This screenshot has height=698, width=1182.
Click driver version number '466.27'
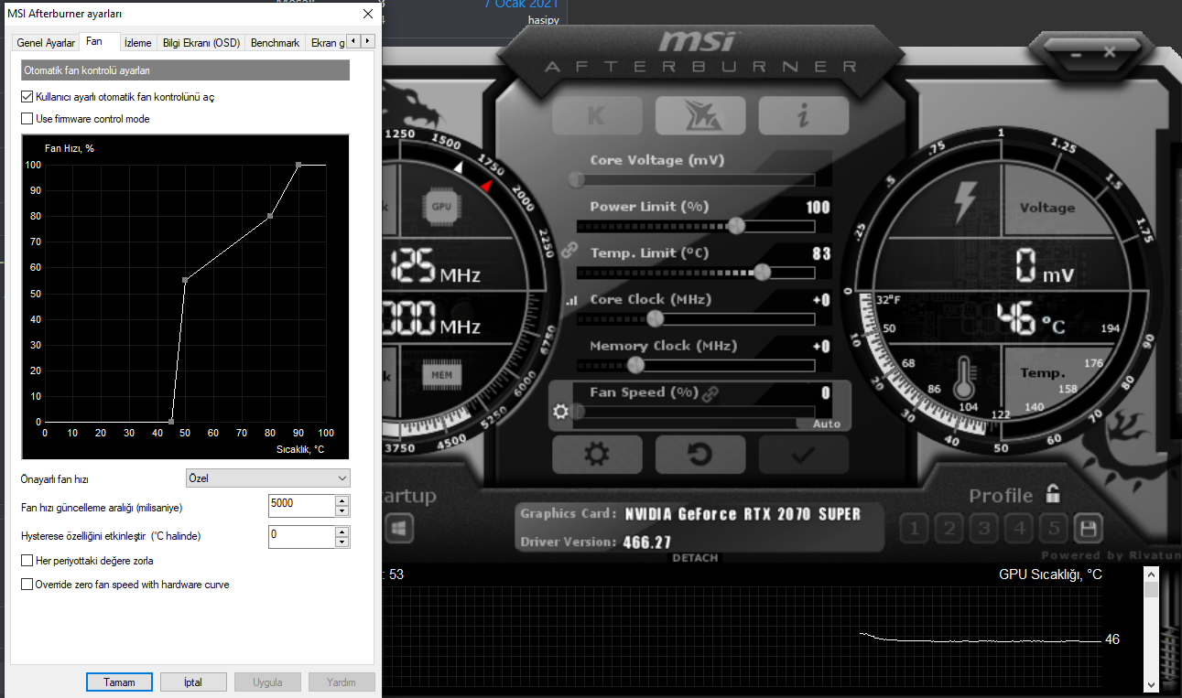[x=648, y=542]
